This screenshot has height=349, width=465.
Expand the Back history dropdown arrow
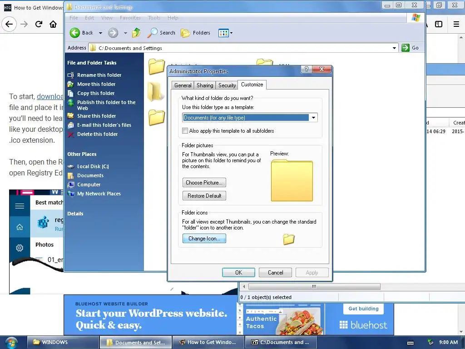100,33
